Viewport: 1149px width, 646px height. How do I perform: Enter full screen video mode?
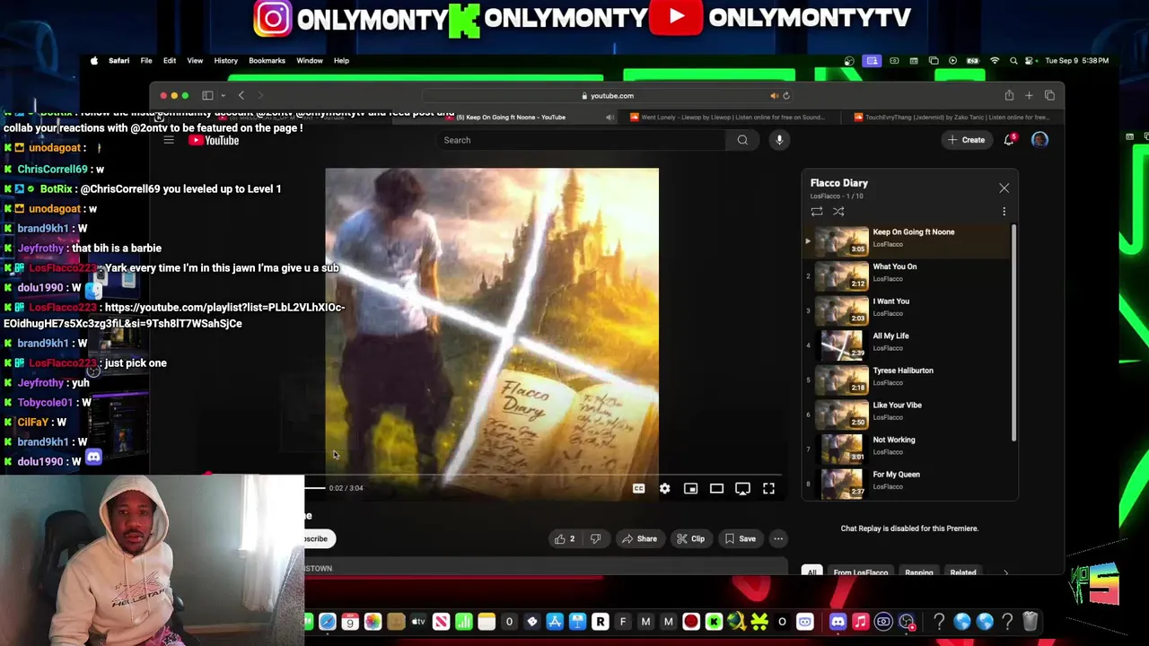768,488
